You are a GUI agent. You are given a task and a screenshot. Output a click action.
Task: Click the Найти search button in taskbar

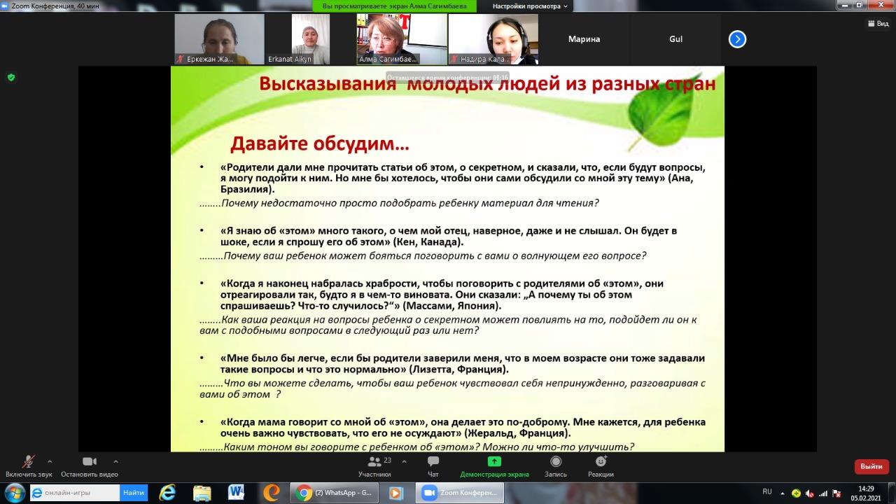pos(133,493)
